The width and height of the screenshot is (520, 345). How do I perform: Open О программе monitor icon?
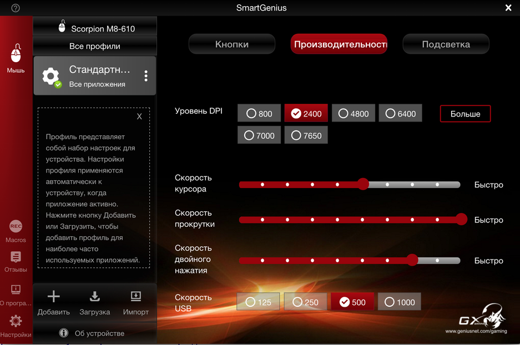16,290
